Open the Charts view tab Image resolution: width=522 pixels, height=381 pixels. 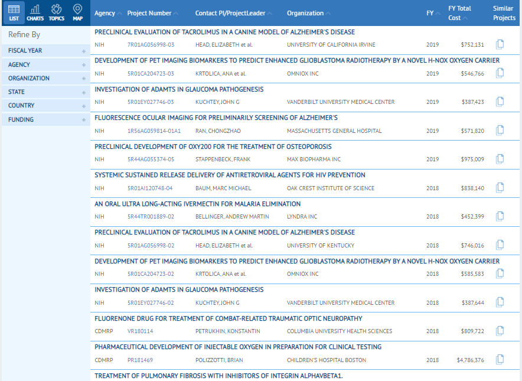[35, 13]
